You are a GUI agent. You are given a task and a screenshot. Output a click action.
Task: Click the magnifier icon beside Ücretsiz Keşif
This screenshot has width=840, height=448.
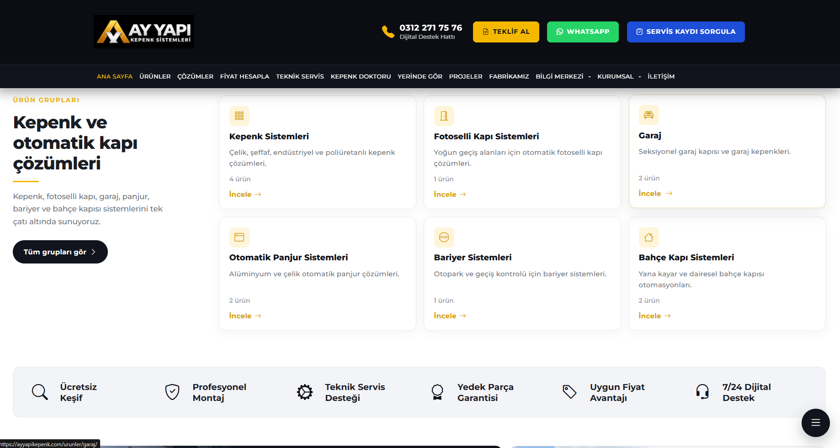(40, 392)
